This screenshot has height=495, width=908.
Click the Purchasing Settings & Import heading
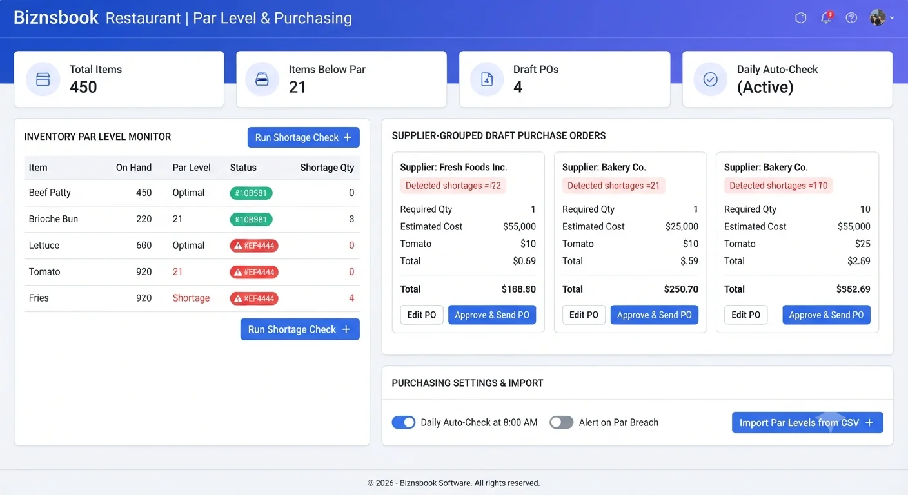[x=468, y=383]
